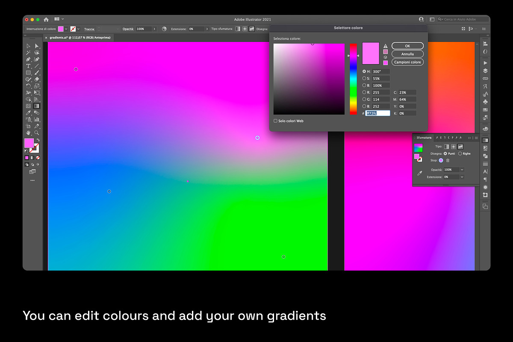Expand the Estensione dropdown in Sfumatura panel
This screenshot has width=513, height=342.
[462, 177]
